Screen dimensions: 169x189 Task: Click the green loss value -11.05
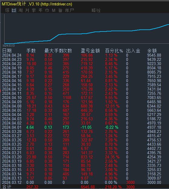pyautogui.click(x=86, y=127)
